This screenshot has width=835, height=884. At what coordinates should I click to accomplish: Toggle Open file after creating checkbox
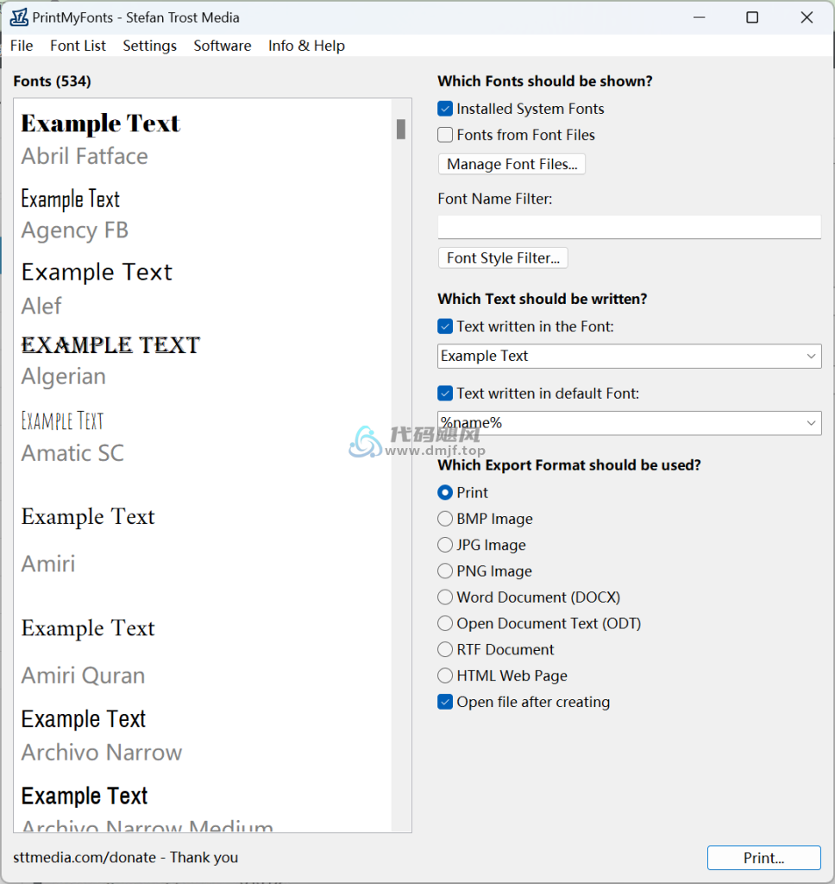click(x=445, y=702)
